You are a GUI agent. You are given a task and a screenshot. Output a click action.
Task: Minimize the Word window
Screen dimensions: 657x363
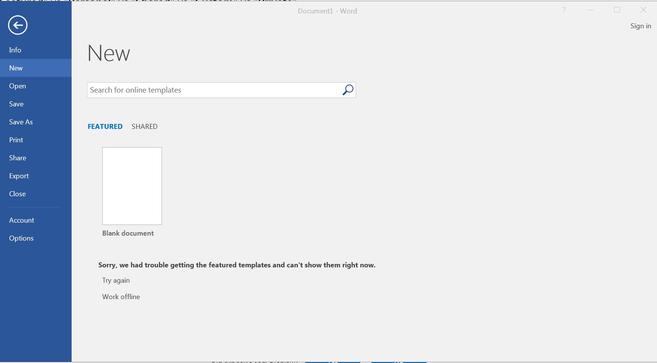[x=590, y=10]
